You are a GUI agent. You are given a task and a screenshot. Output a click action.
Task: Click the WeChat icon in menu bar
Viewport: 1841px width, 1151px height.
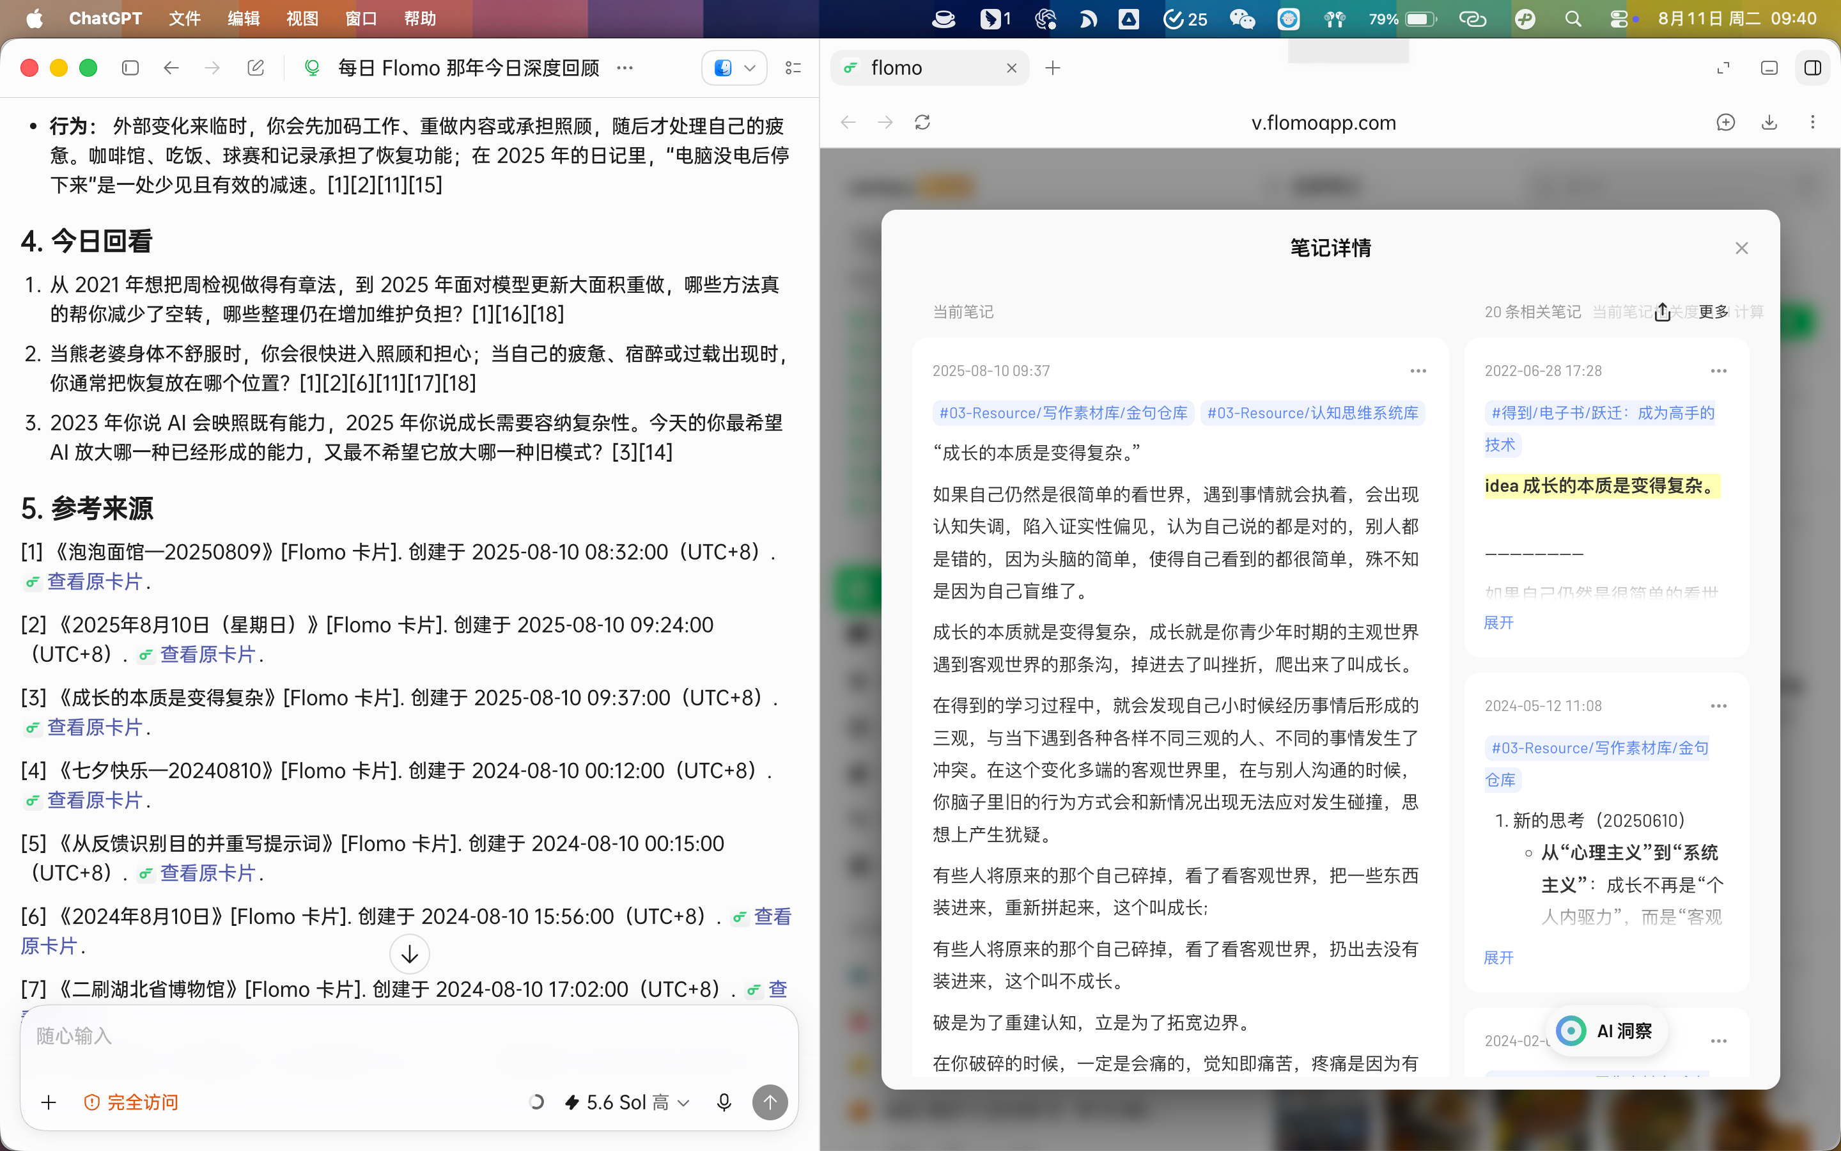pos(1242,19)
